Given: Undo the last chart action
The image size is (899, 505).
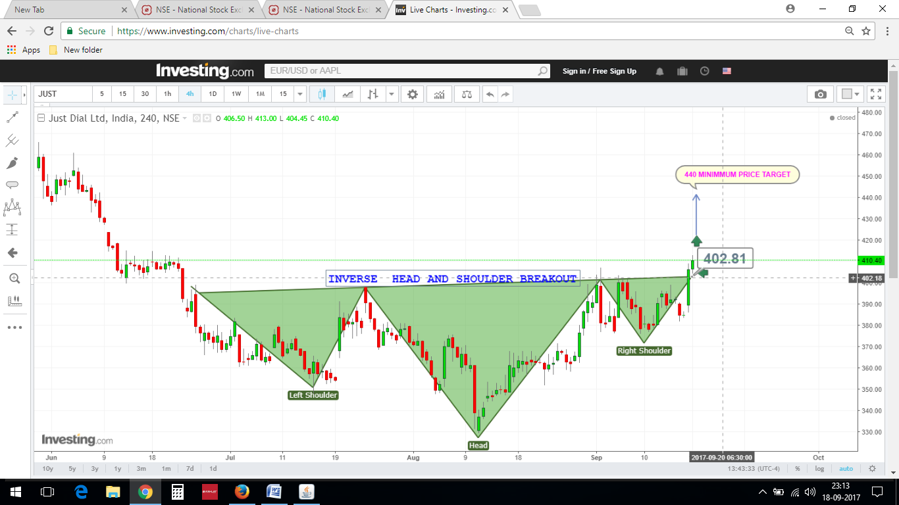Looking at the screenshot, I should tap(490, 94).
